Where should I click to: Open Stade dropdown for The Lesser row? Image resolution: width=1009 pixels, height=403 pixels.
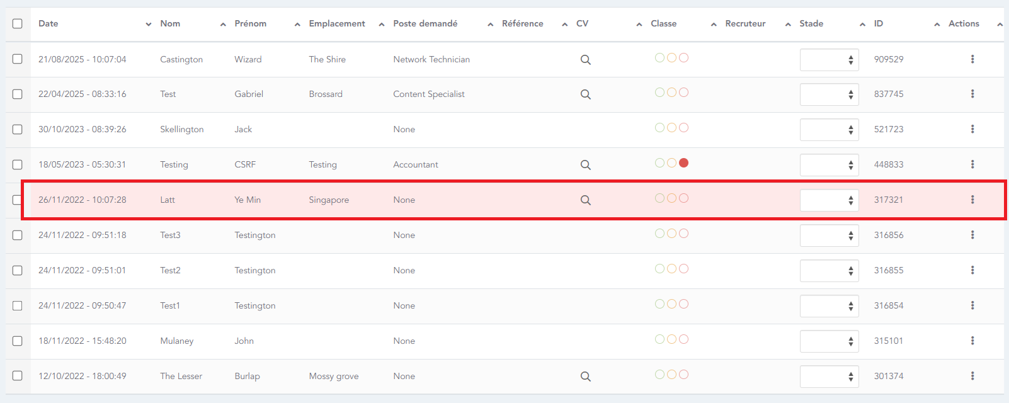coord(829,377)
